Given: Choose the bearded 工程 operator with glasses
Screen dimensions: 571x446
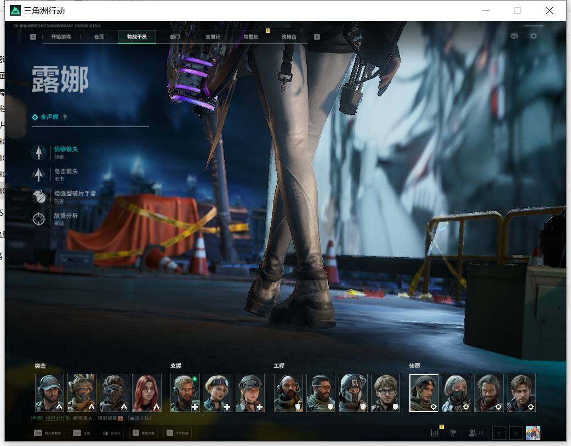Looking at the screenshot, I should click(321, 393).
